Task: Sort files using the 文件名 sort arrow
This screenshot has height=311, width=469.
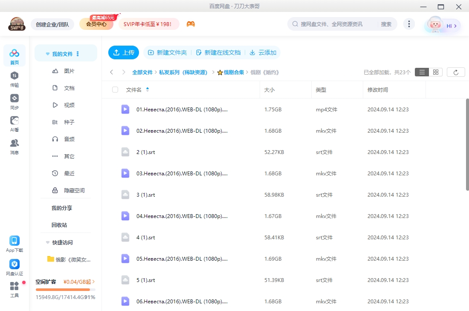Action: tap(148, 90)
